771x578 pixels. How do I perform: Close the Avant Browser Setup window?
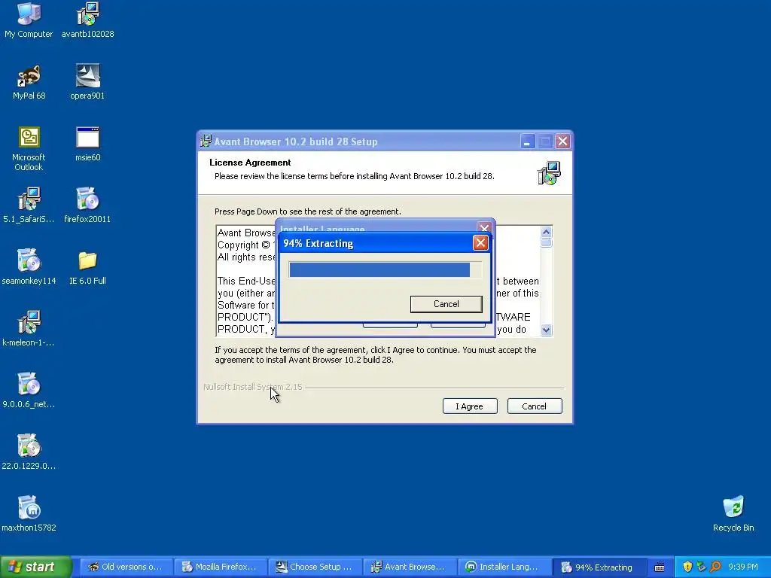tap(562, 141)
